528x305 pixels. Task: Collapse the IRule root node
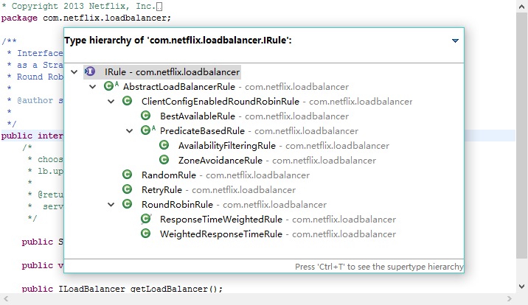pos(74,72)
